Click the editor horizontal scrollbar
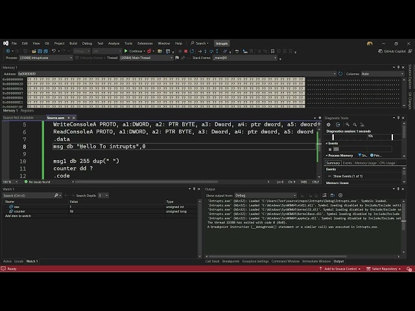Image resolution: width=415 pixels, height=311 pixels. point(147,182)
